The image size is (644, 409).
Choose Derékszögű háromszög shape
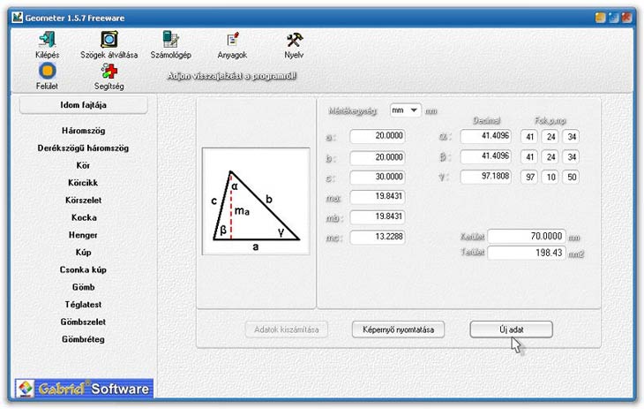(x=84, y=148)
